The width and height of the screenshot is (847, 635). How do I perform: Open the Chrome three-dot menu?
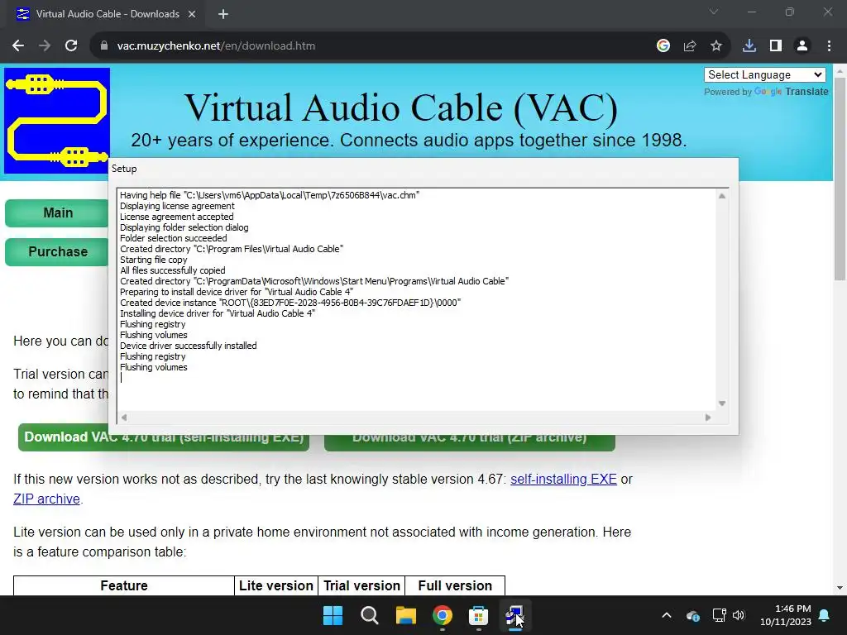coord(829,46)
